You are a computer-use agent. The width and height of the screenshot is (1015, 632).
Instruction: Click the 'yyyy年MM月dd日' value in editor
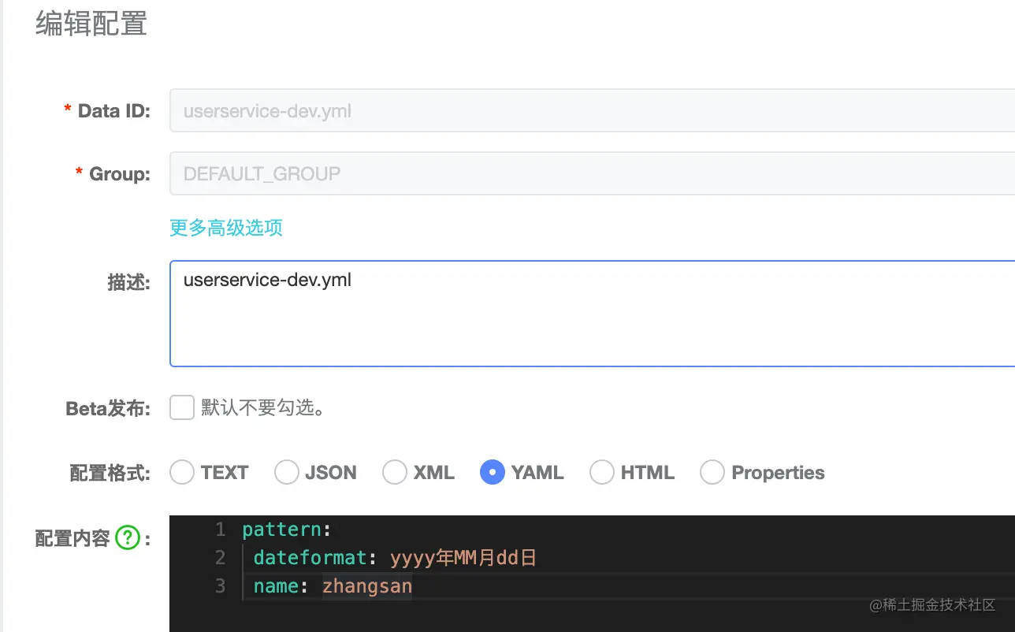(463, 558)
